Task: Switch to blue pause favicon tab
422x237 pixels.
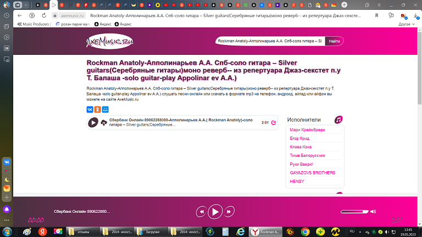Action: pyautogui.click(x=262, y=5)
